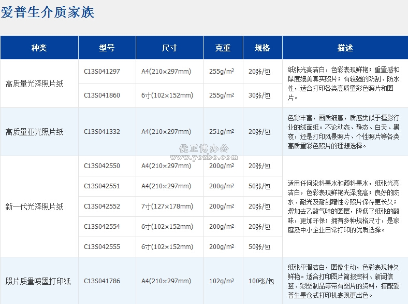Screen dimensions: 408x304
Task: Select model number C13S042551
Action: tap(102, 186)
